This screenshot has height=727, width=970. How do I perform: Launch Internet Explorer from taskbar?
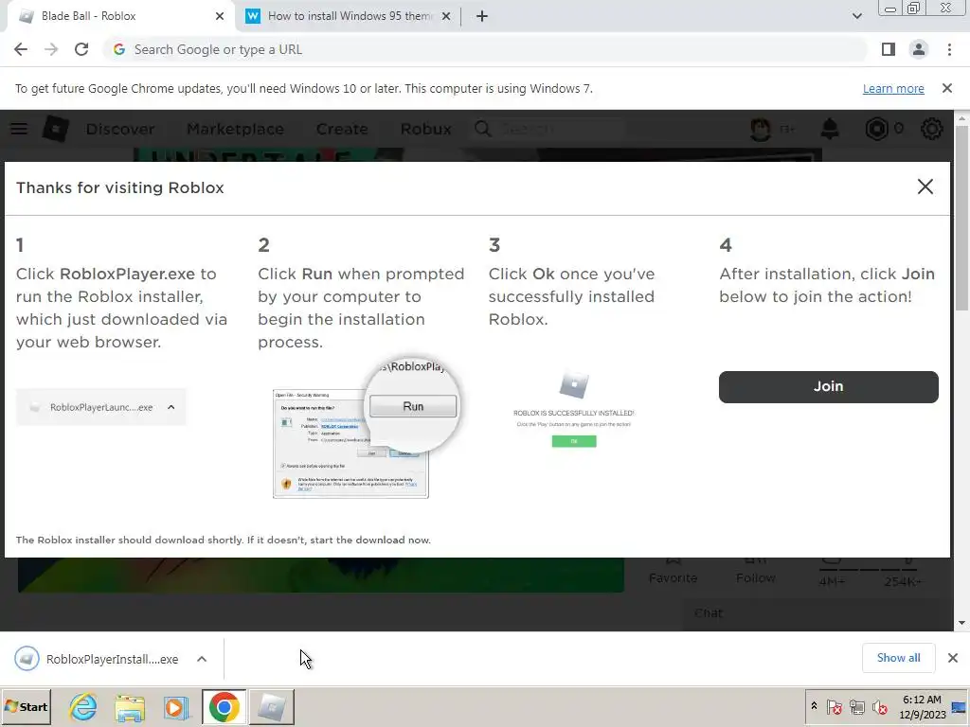[83, 706]
